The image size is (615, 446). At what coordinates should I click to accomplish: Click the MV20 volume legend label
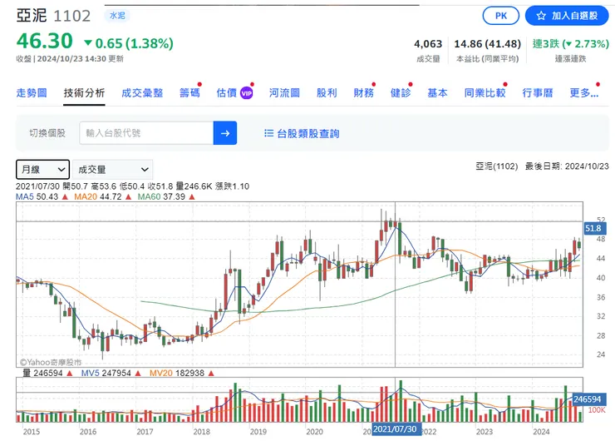(160, 373)
